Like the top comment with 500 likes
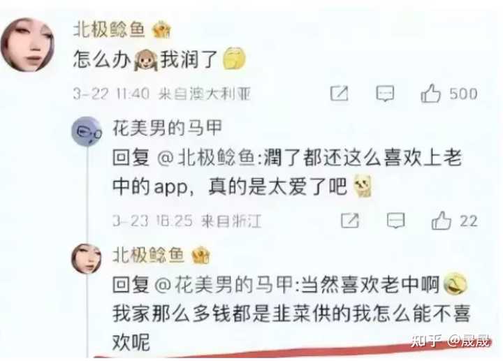 point(430,94)
